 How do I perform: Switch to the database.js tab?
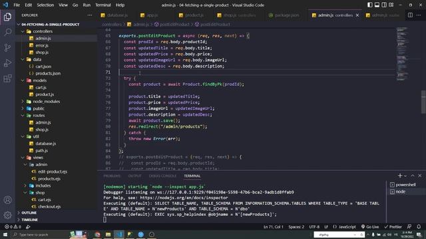pyautogui.click(x=114, y=15)
